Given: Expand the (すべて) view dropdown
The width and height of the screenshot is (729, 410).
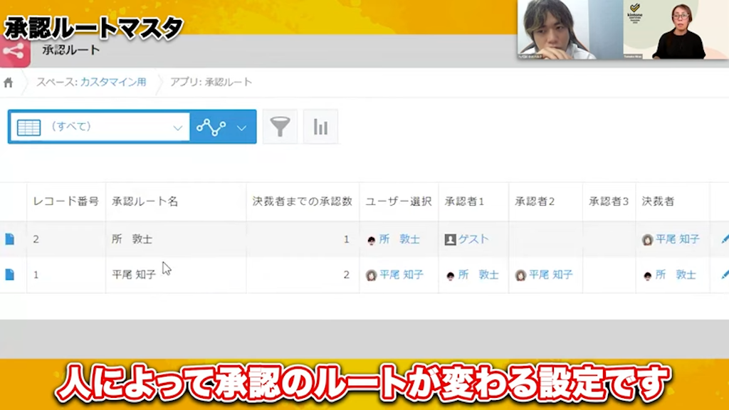Looking at the screenshot, I should coord(177,127).
